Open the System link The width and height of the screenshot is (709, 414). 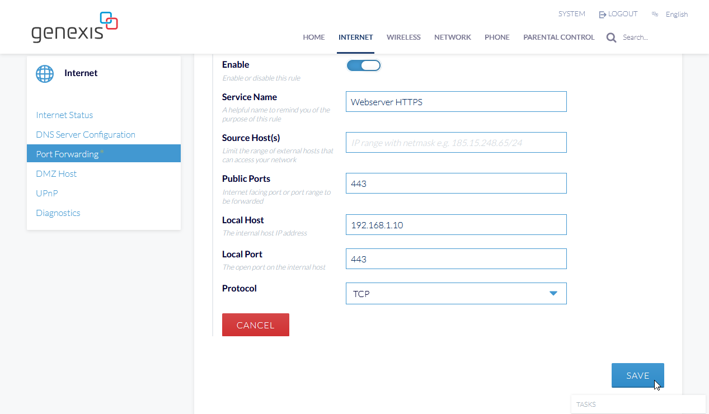571,14
